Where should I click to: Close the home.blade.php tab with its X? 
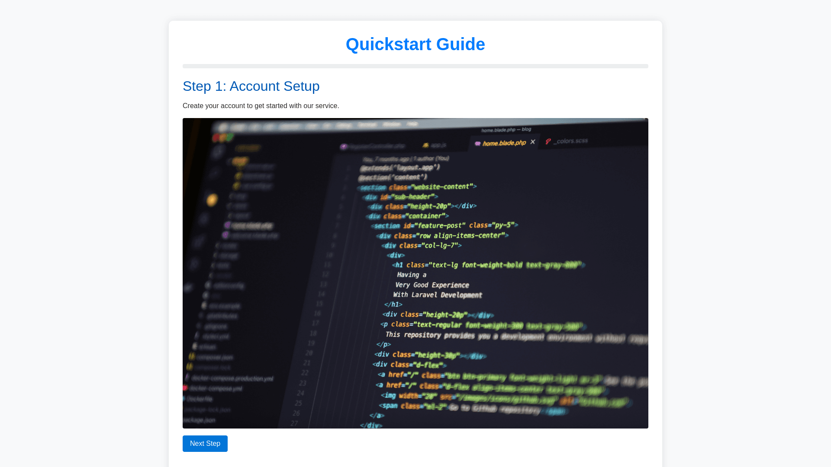[x=533, y=142]
